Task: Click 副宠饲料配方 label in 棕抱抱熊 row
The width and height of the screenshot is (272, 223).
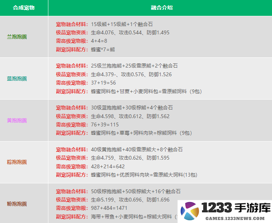Action: 72,175
